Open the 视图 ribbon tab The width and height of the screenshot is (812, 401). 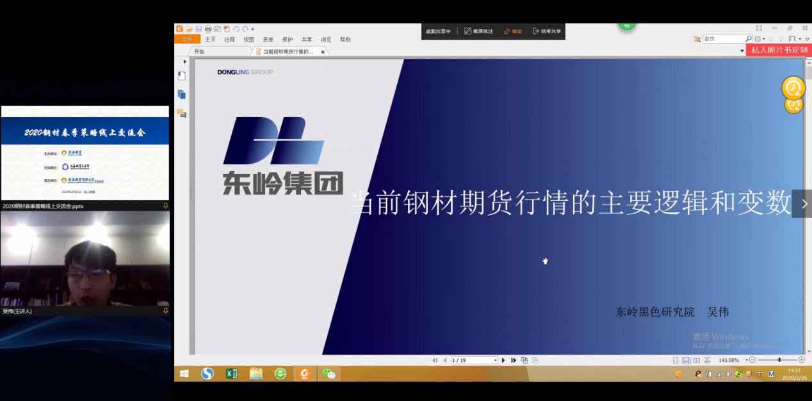click(248, 40)
